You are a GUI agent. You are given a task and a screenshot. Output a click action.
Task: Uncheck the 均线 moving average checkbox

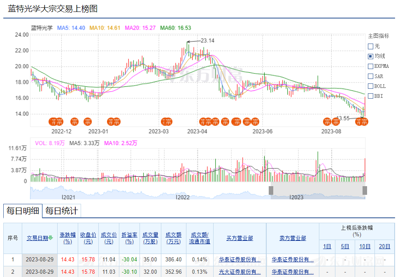(x=370, y=56)
